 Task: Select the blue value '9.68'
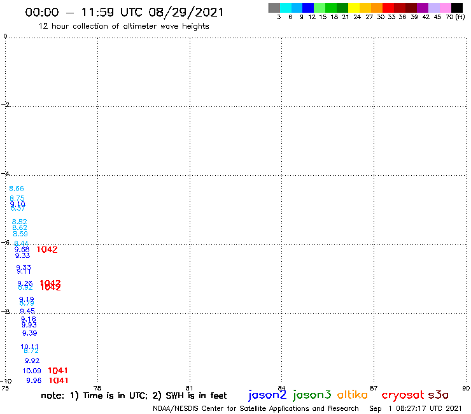pyautogui.click(x=22, y=249)
